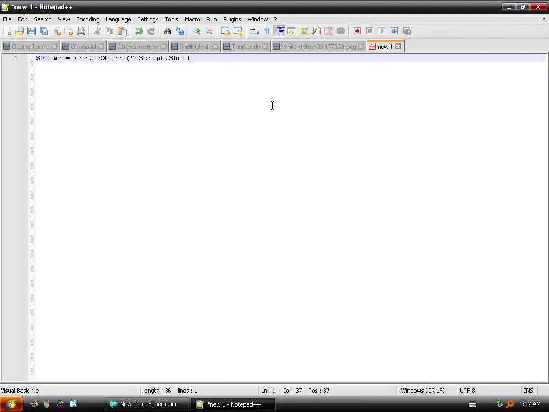Open the View menu
549x412 pixels.
[64, 19]
